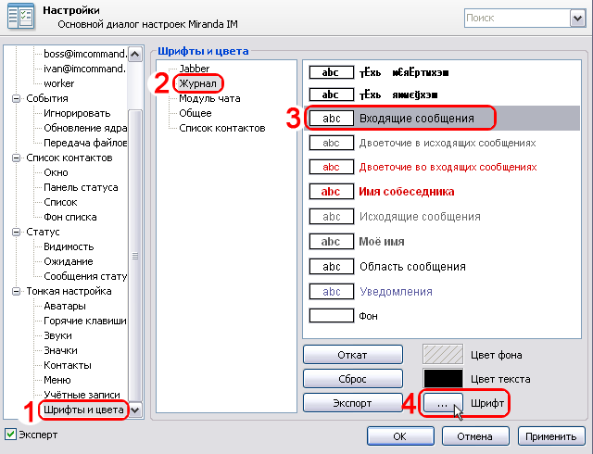Click the abc preview for Исходящие сообщения
The image size is (593, 454).
click(331, 217)
